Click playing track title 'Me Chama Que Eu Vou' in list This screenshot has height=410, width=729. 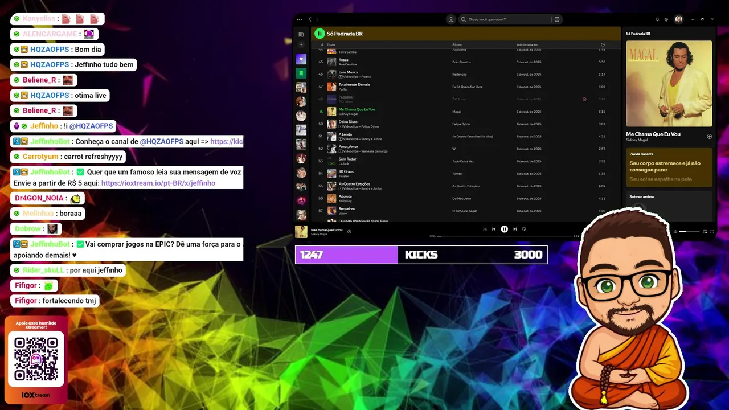357,109
